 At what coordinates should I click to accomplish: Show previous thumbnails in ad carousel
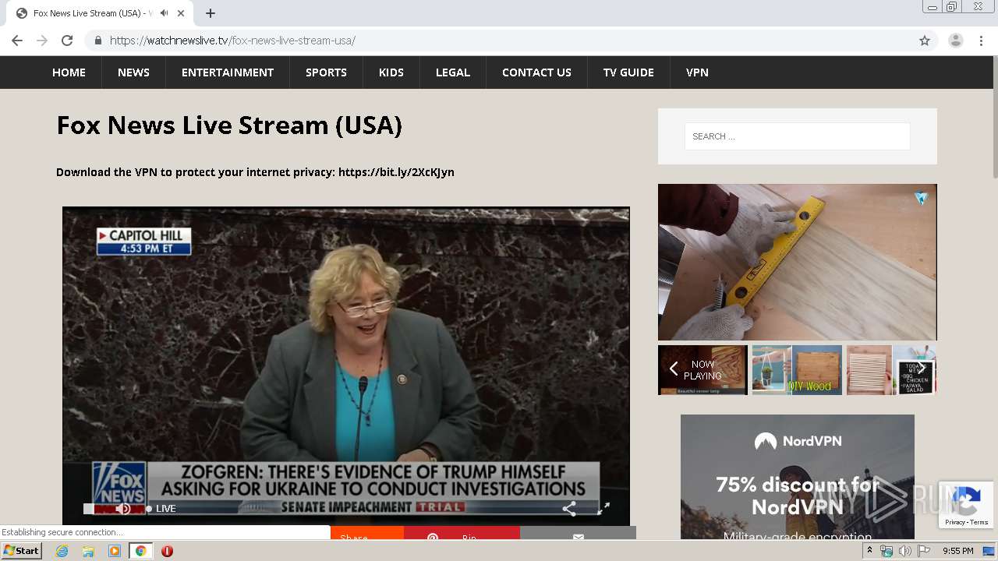tap(673, 369)
